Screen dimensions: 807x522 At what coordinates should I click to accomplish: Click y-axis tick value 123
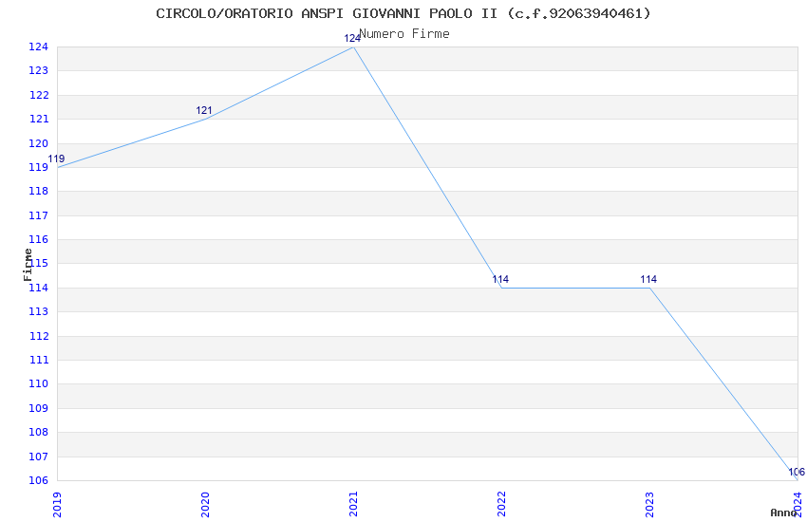[x=39, y=70]
